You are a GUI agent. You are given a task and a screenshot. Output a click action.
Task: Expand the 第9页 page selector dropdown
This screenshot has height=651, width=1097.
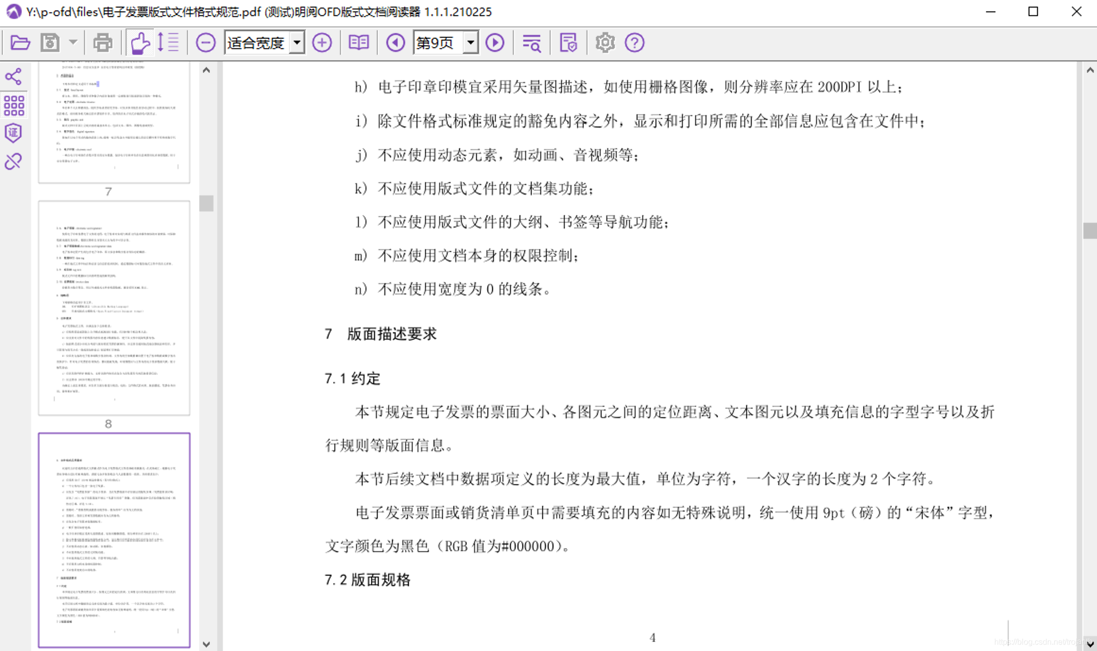(x=470, y=43)
